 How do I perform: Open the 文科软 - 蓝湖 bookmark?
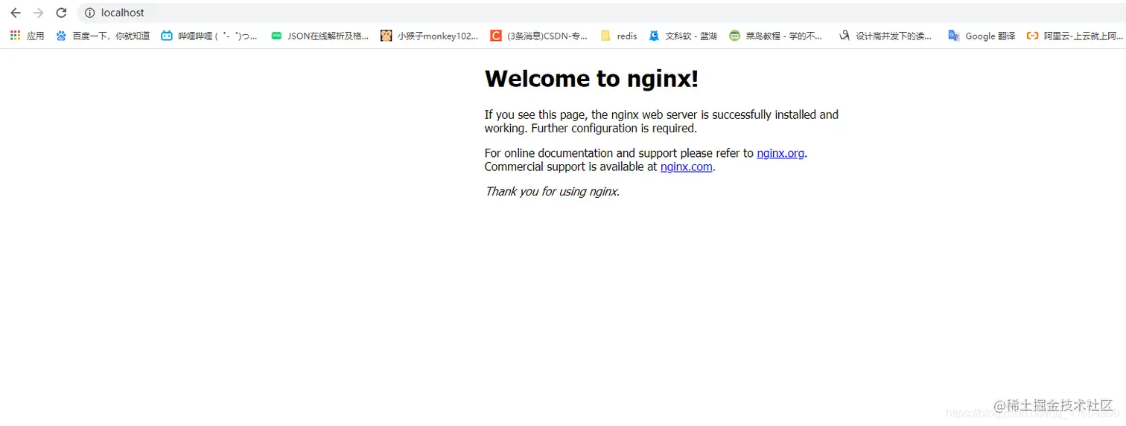click(x=682, y=36)
